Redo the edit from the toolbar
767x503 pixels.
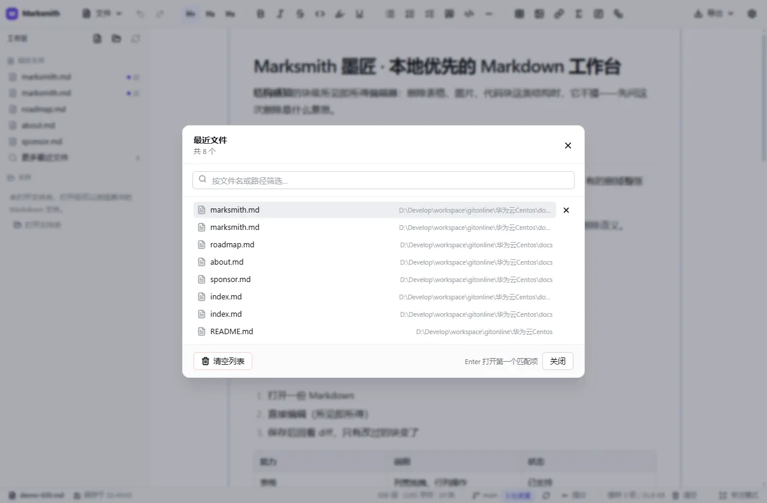160,14
